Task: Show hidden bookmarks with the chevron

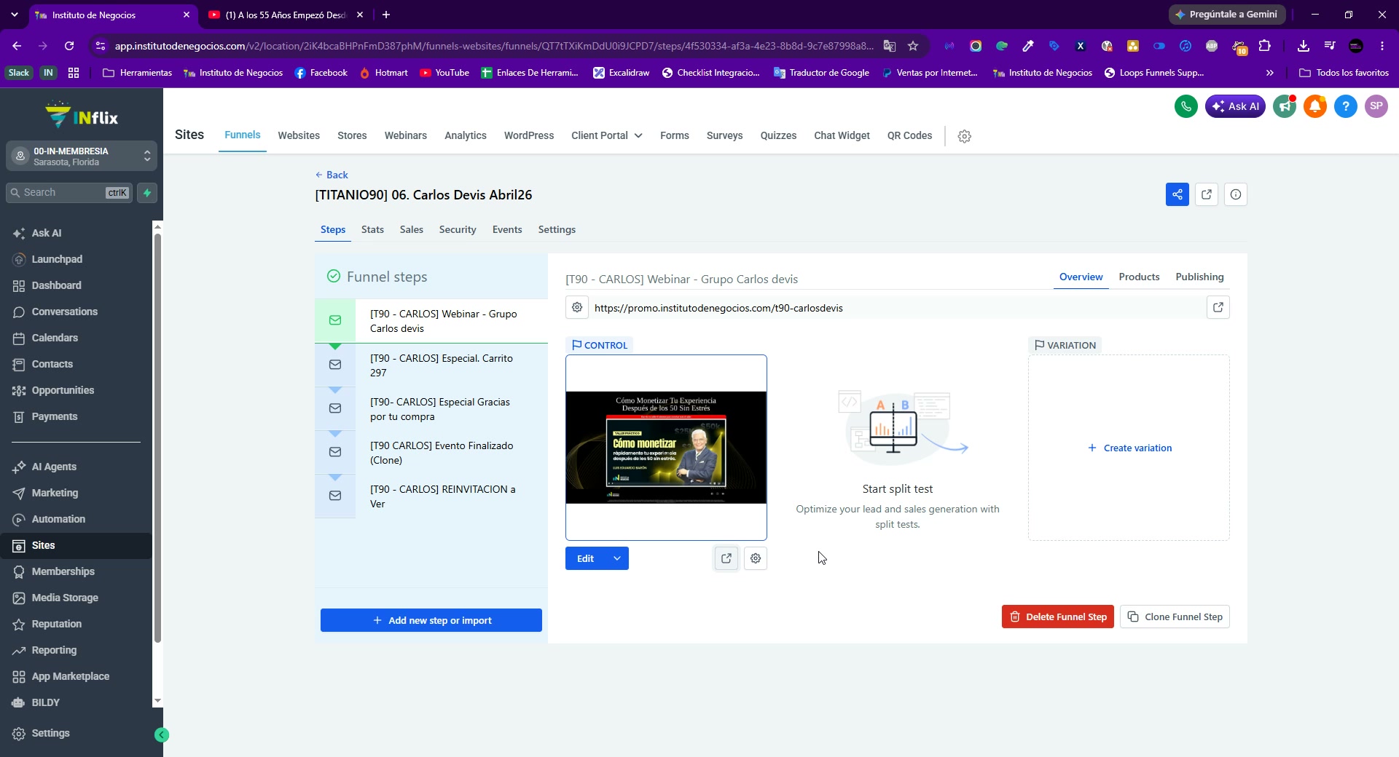Action: 1270,73
